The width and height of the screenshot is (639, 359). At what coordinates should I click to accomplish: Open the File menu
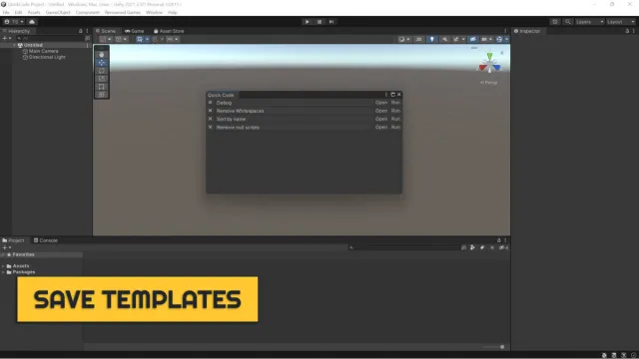click(6, 13)
